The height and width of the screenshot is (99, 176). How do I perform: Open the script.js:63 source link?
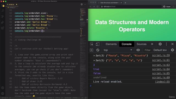pyautogui.click(x=161, y=65)
